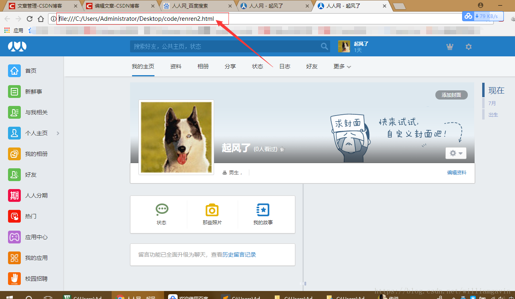Expand the 个人主页 sidebar arrow

58,133
